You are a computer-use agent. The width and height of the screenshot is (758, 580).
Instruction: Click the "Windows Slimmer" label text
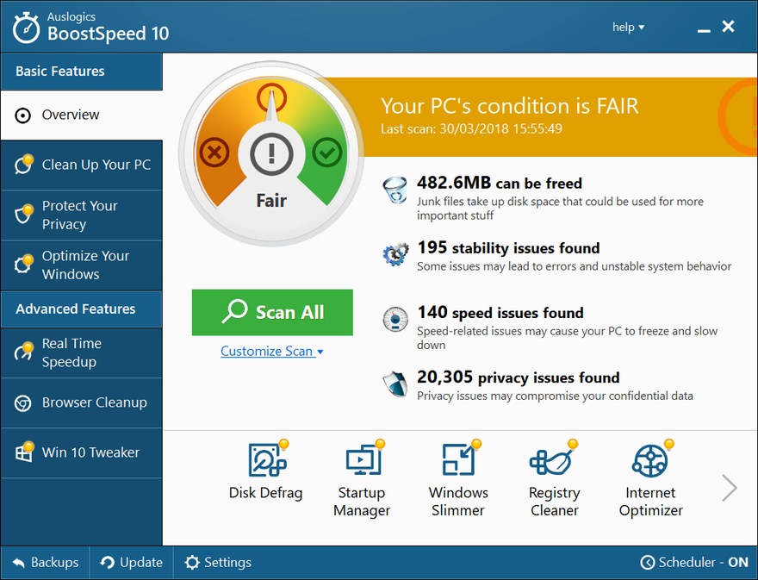458,502
